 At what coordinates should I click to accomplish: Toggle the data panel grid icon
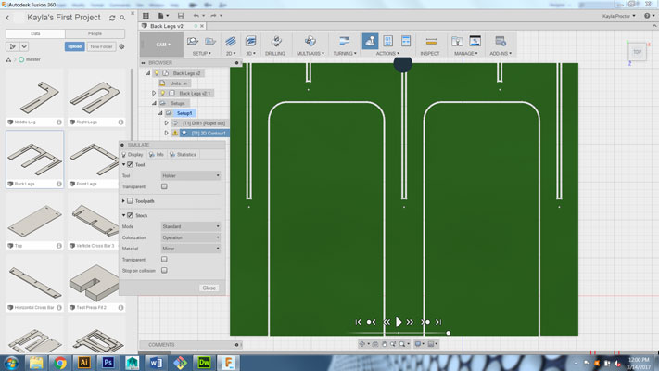[x=146, y=16]
